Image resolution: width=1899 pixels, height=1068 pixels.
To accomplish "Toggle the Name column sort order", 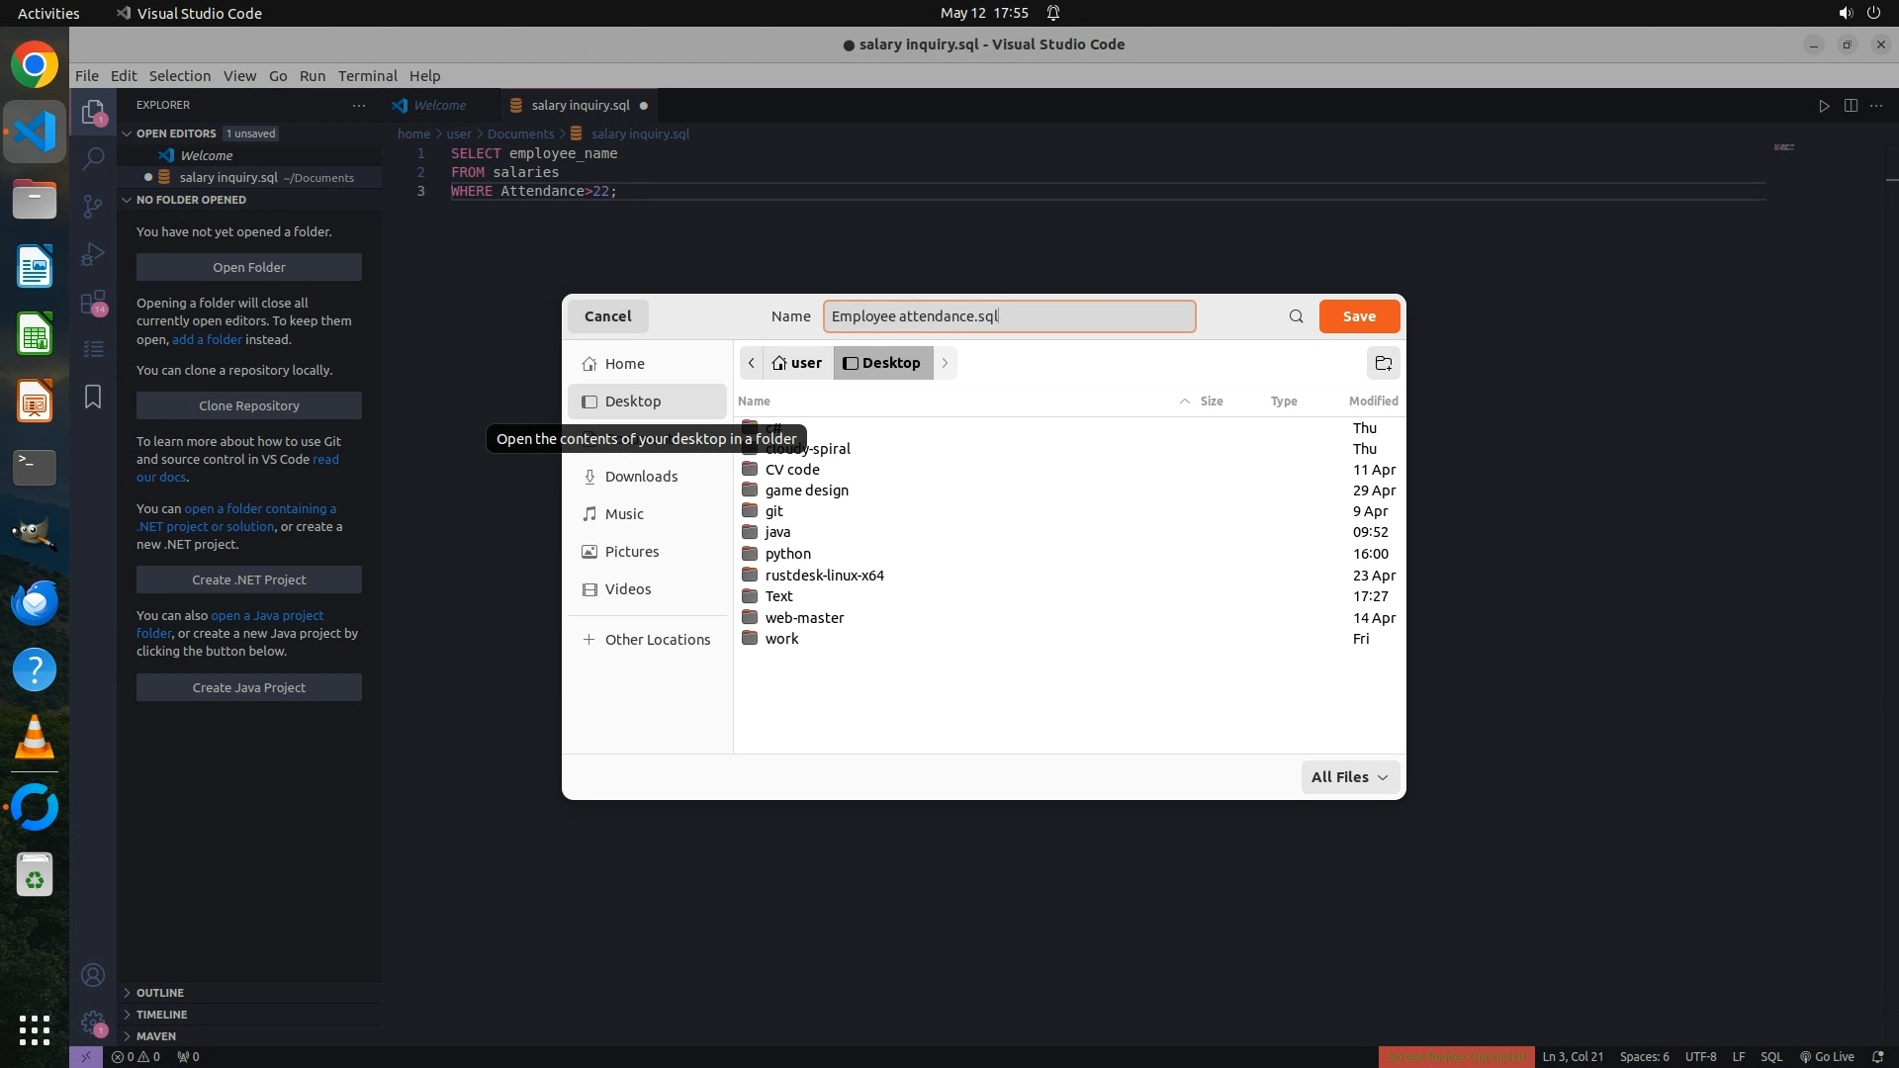I will 754,400.
